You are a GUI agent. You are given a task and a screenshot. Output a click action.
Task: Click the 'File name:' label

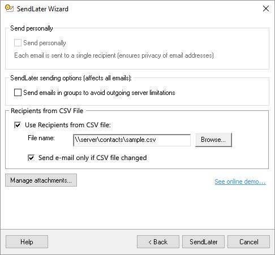coord(41,138)
